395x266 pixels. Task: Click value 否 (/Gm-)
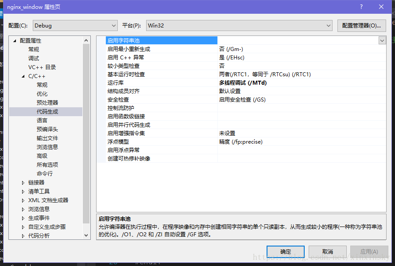tap(231, 49)
